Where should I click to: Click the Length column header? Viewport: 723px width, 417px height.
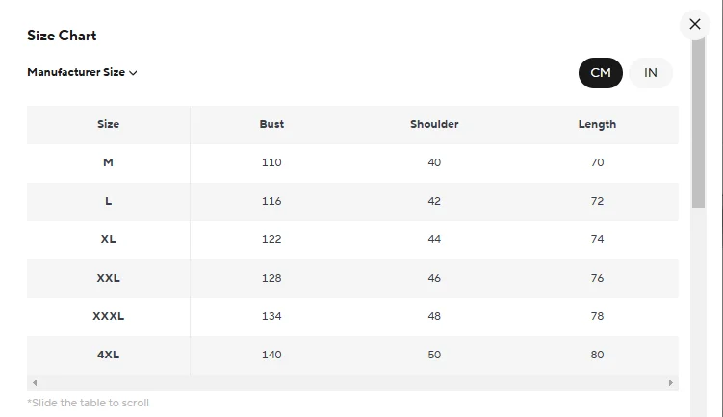[597, 124]
